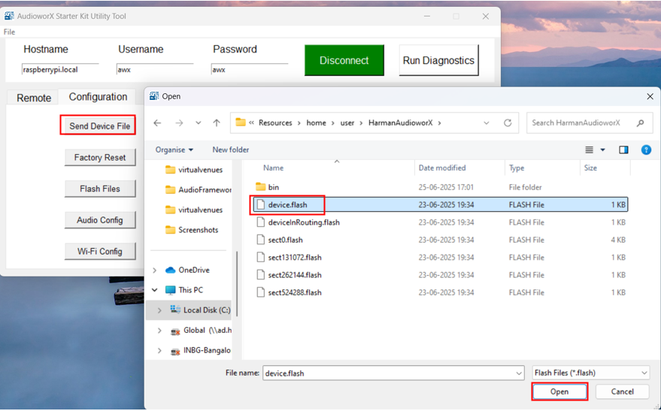The height and width of the screenshot is (411, 661).
Task: Click user in breadcrumb path
Action: [347, 123]
